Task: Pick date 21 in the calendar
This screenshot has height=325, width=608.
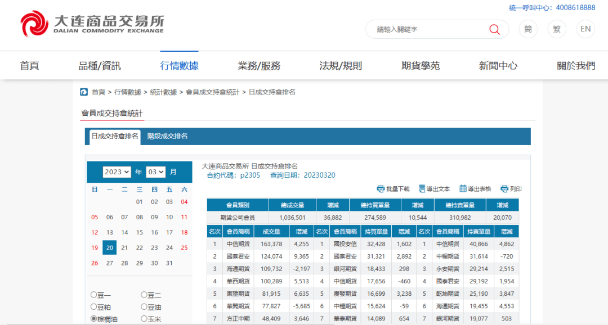Action: point(124,247)
